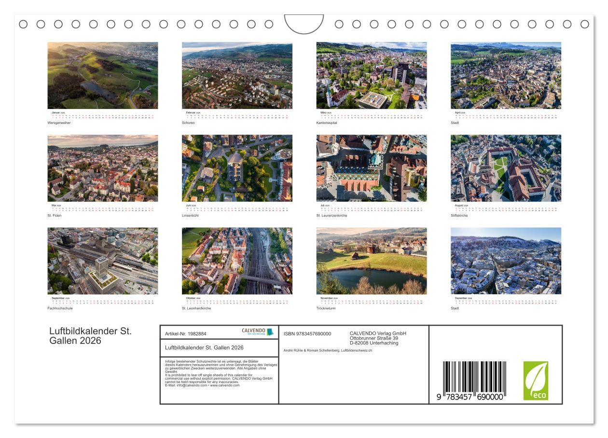Select the Linsenbühl June photo
Viewport: 608px width, 438px height.
[x=237, y=168]
